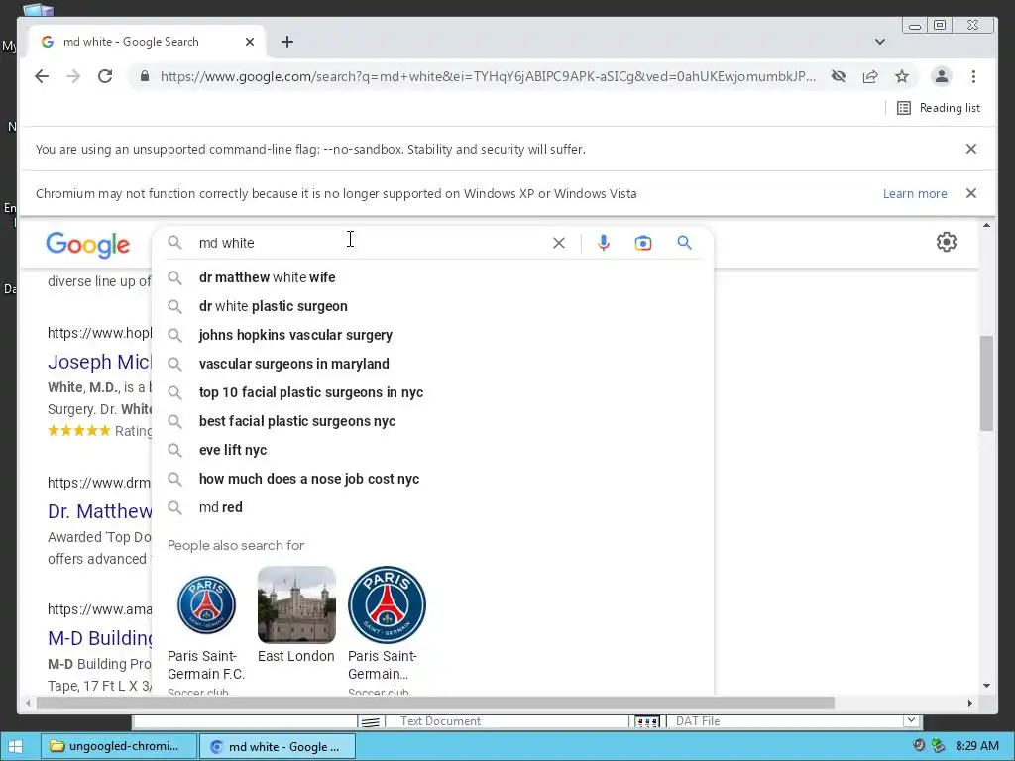Click the browser forward arrow
The image size is (1015, 761).
point(73,76)
